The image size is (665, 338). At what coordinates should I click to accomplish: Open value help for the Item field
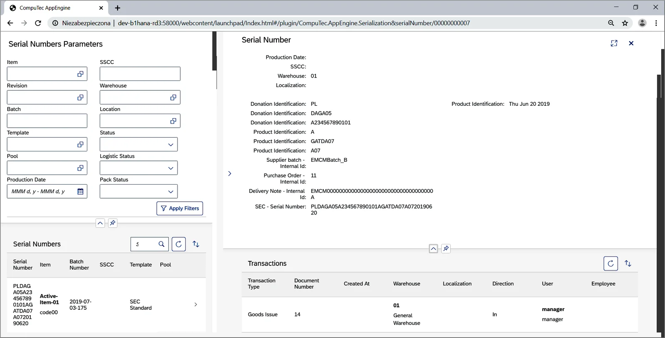coord(80,74)
